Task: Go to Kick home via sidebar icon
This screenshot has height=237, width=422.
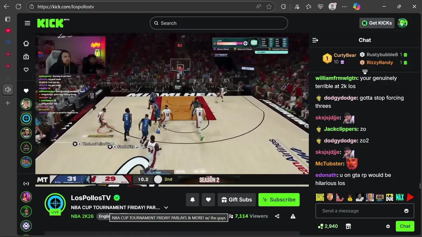Action: pyautogui.click(x=26, y=43)
